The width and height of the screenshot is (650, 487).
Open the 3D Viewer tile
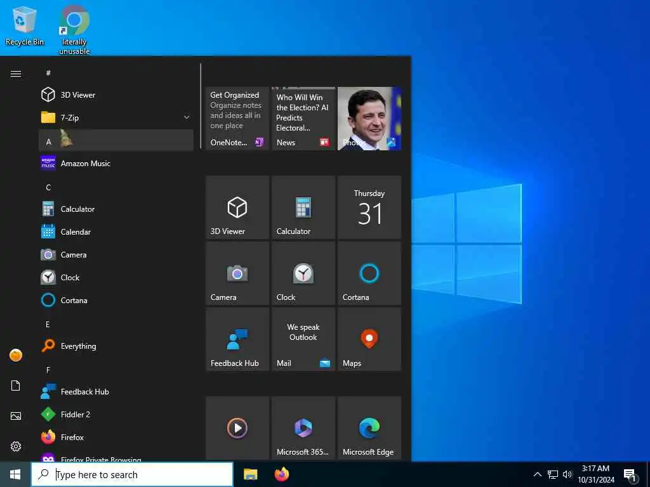point(237,207)
